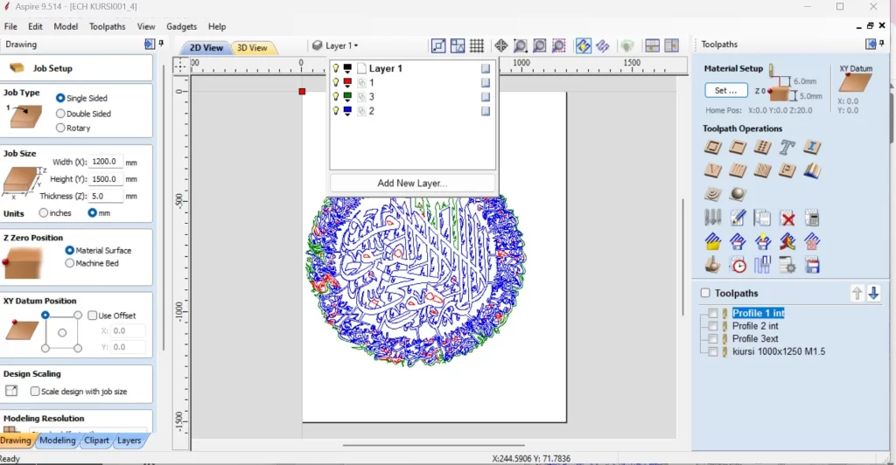Check the Profile 2 int toolpath checkbox
Image resolution: width=896 pixels, height=465 pixels.
coord(712,326)
